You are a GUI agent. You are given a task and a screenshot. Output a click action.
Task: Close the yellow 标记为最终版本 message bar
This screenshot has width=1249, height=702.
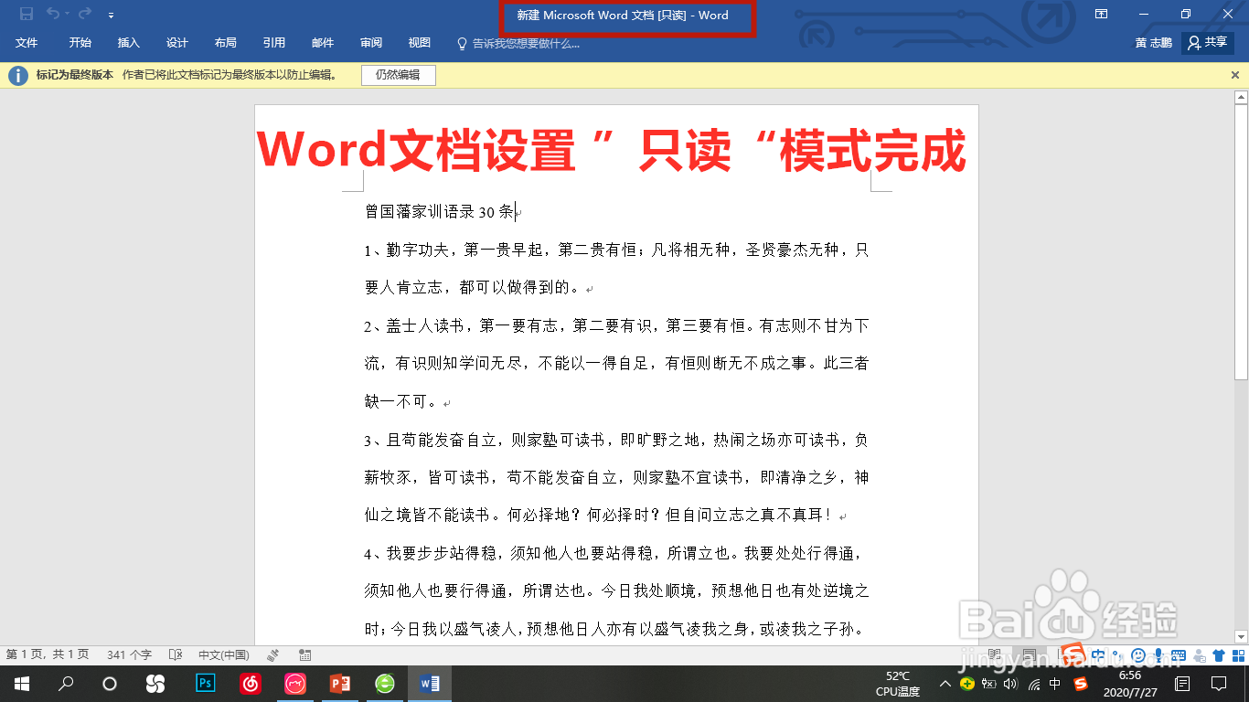(x=1235, y=75)
